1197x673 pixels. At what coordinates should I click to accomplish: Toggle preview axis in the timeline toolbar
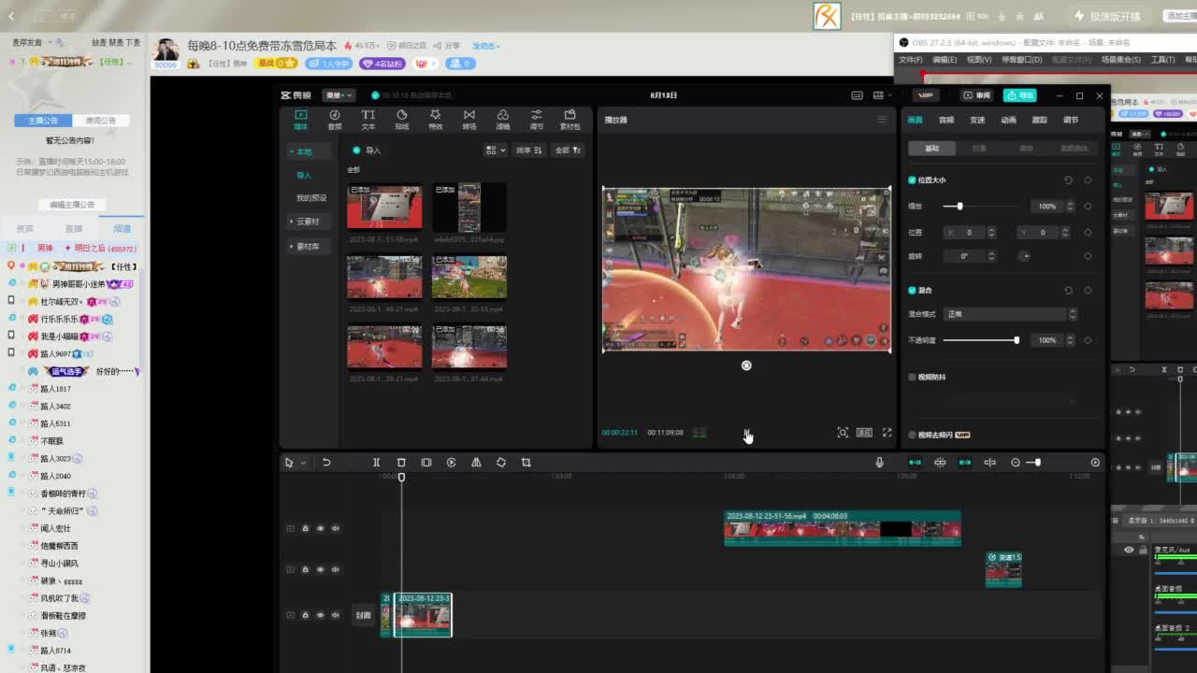(989, 463)
